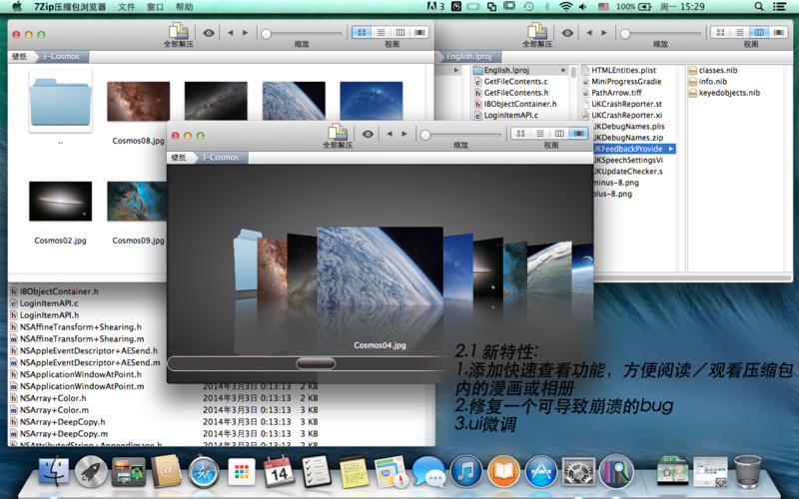Go back using front window's left arrow

tap(391, 133)
